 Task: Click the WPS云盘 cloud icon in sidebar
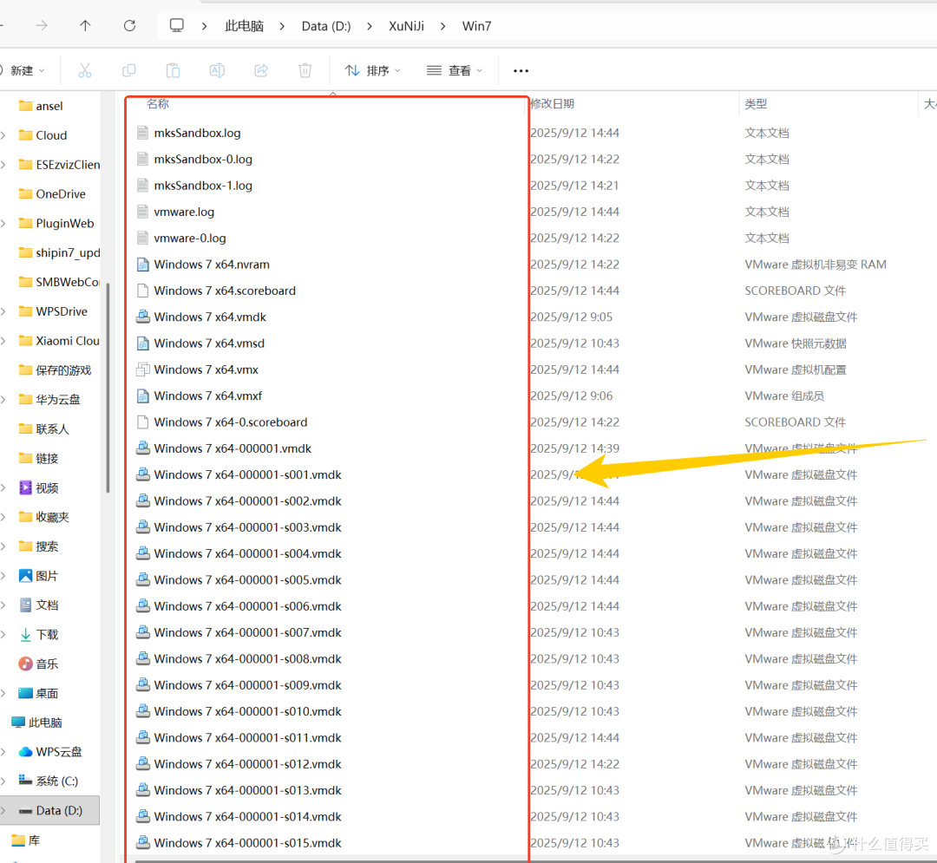[25, 751]
